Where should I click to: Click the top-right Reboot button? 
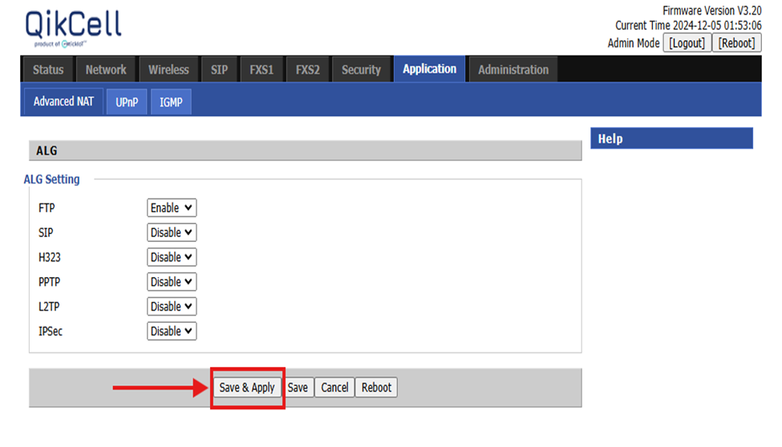pos(736,43)
